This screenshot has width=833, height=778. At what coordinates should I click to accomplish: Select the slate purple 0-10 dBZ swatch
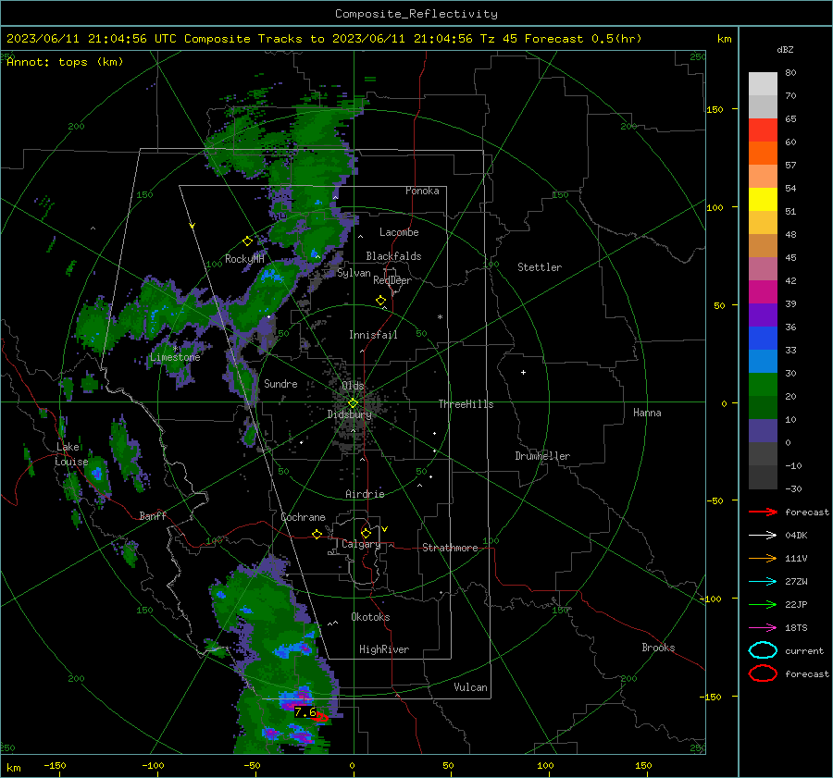click(763, 431)
